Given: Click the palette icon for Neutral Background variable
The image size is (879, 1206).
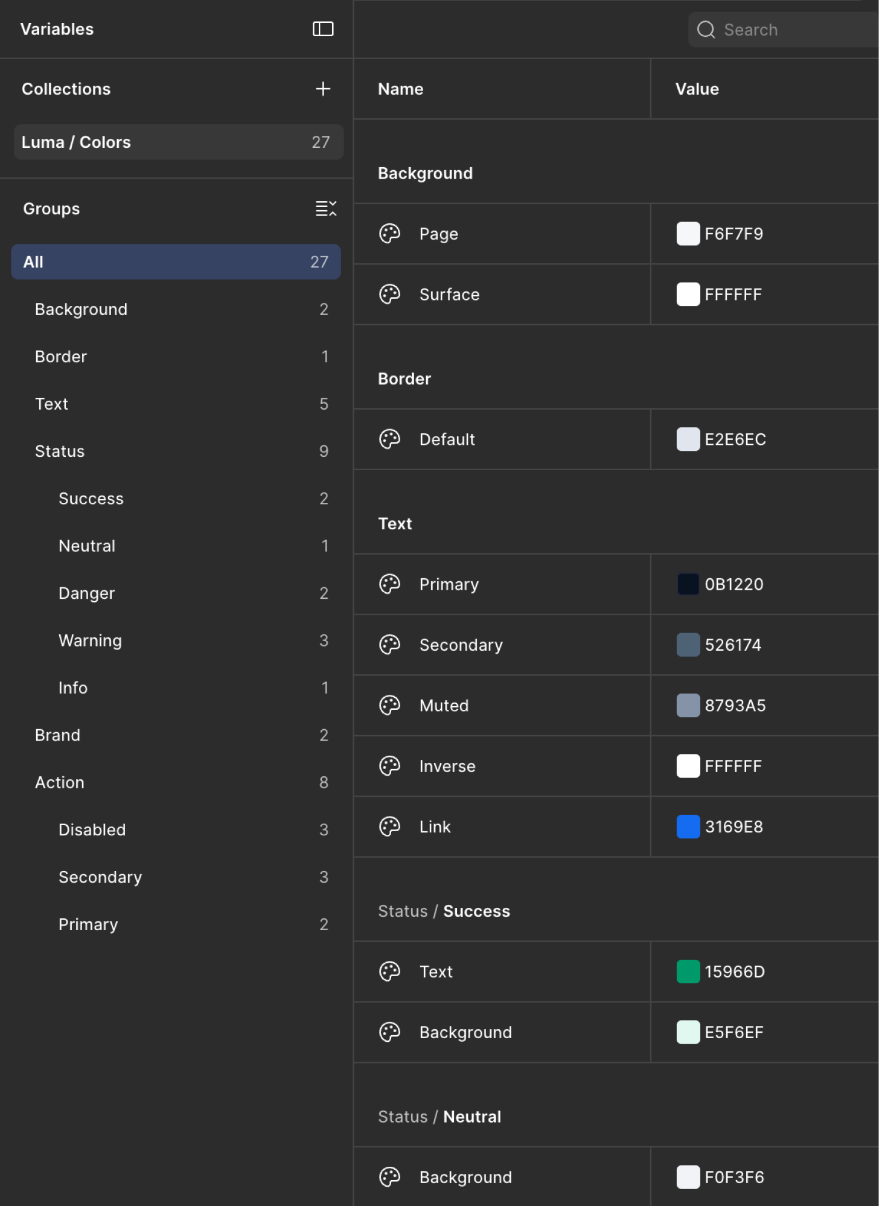Looking at the screenshot, I should point(389,1177).
